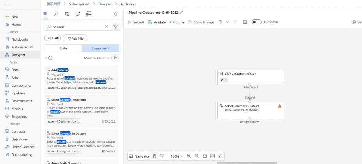Zoom out of the canvas
Image resolution: width=362 pixels, height=164 pixels.
point(197,156)
